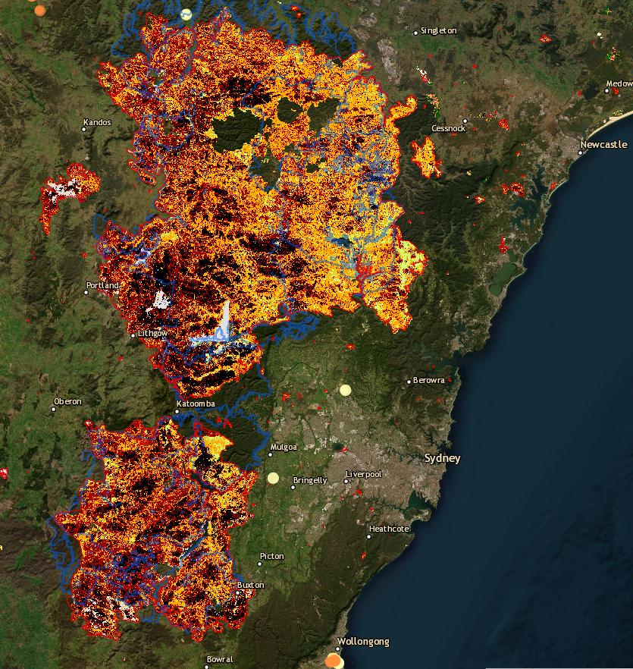Click the Cessnock town label

click(448, 128)
